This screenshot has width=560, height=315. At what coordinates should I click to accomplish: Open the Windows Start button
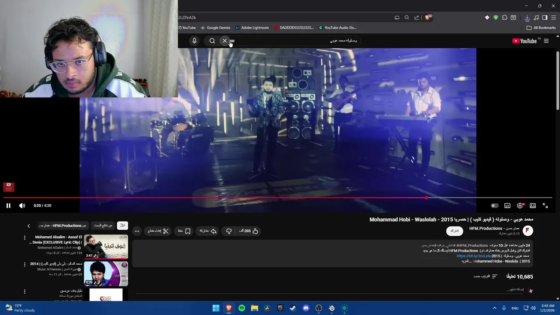[x=216, y=308]
